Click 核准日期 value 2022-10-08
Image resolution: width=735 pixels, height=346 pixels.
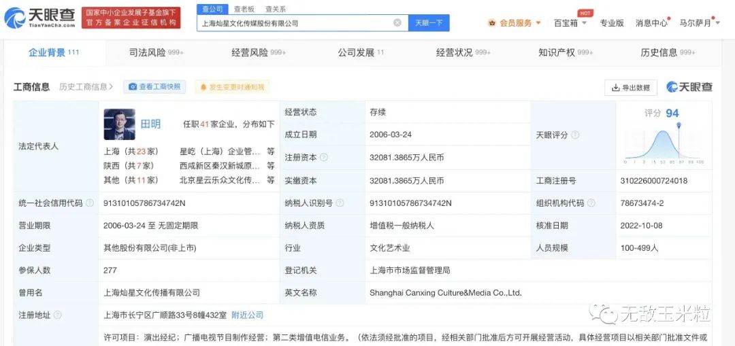641,225
